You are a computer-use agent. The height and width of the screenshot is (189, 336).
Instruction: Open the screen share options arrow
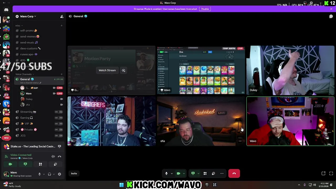point(198,174)
